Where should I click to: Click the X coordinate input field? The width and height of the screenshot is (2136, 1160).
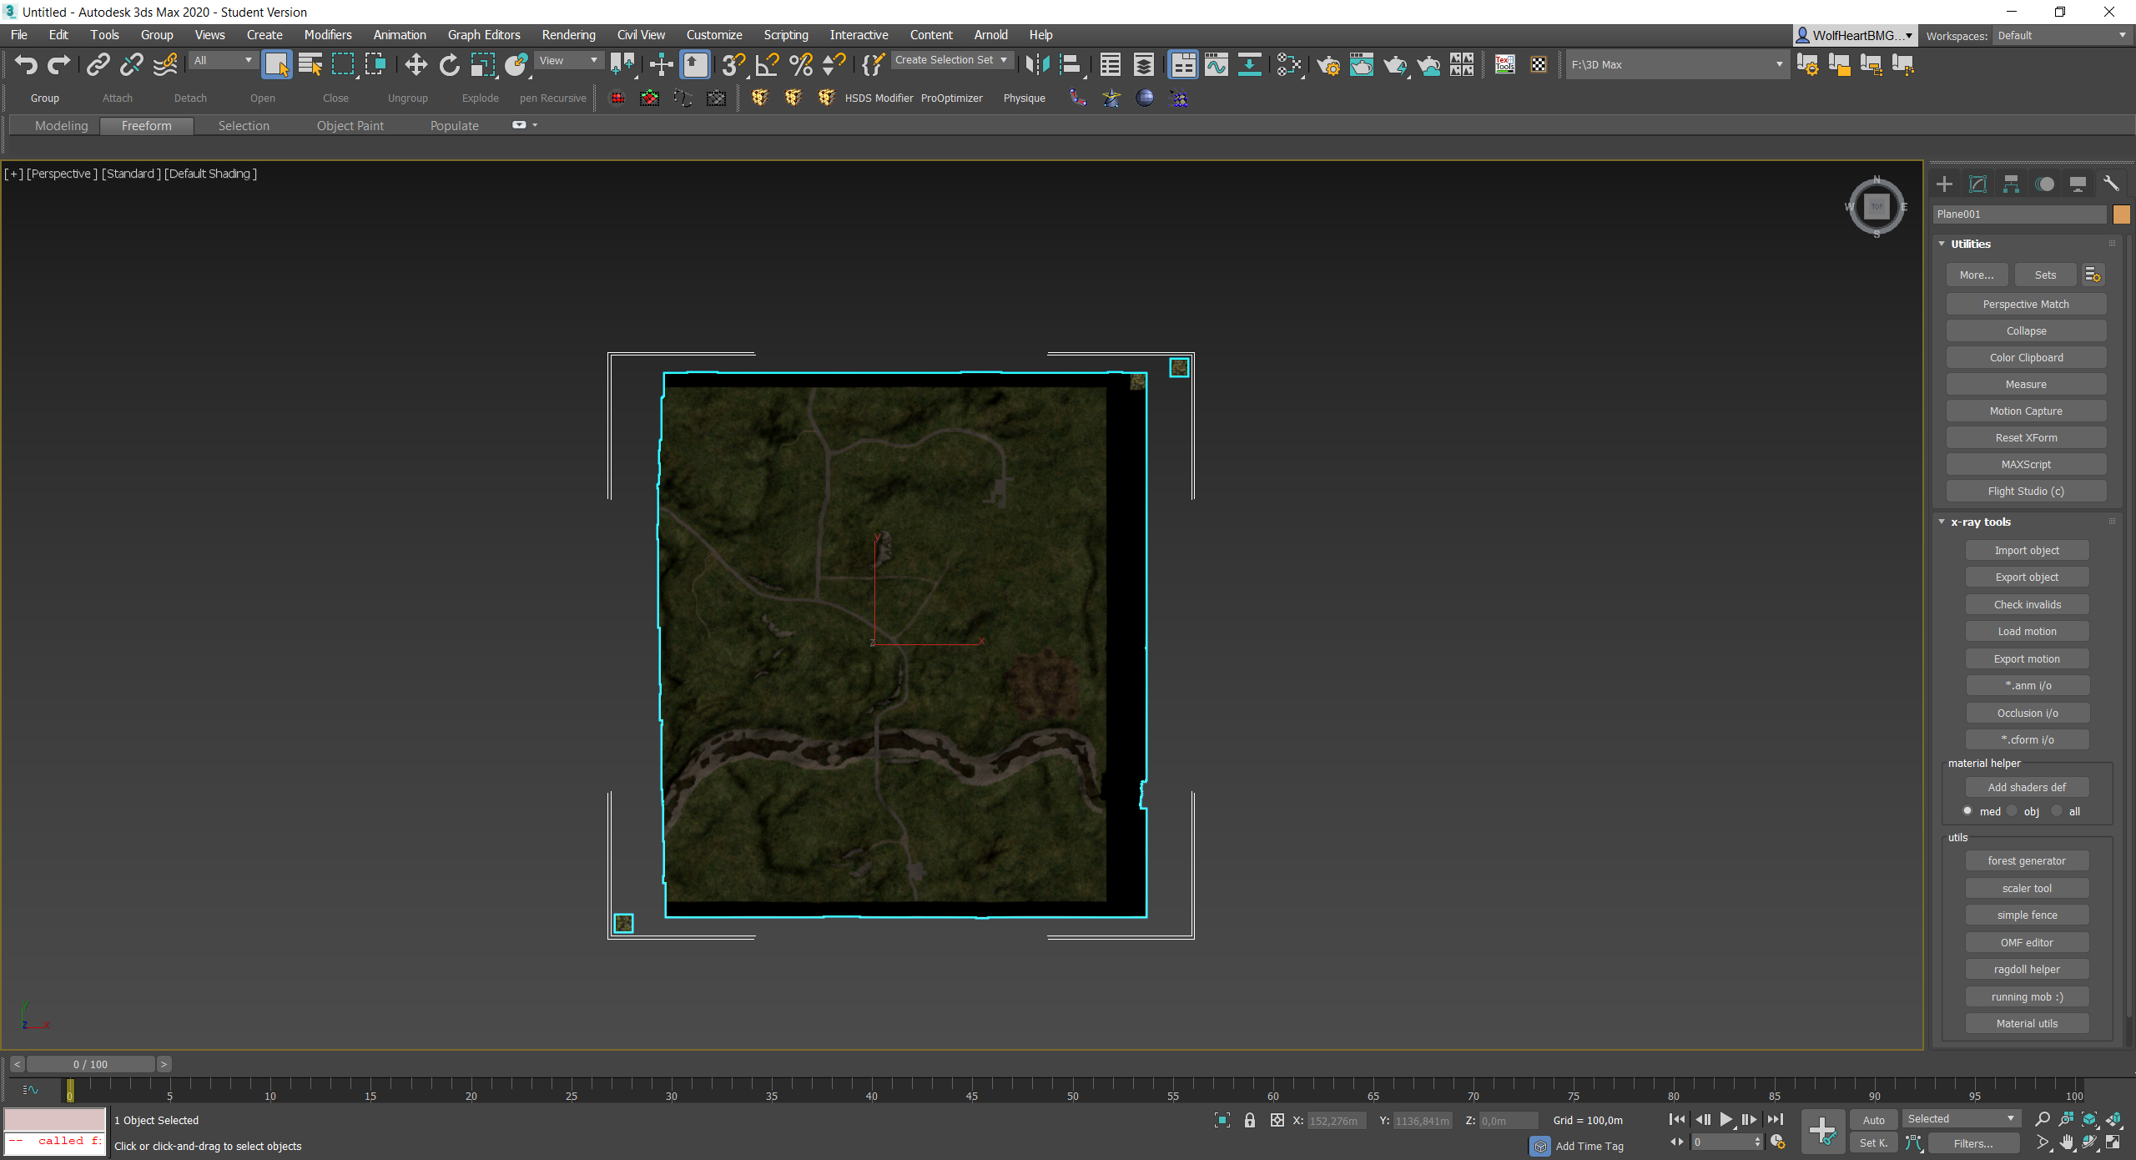[1337, 1121]
